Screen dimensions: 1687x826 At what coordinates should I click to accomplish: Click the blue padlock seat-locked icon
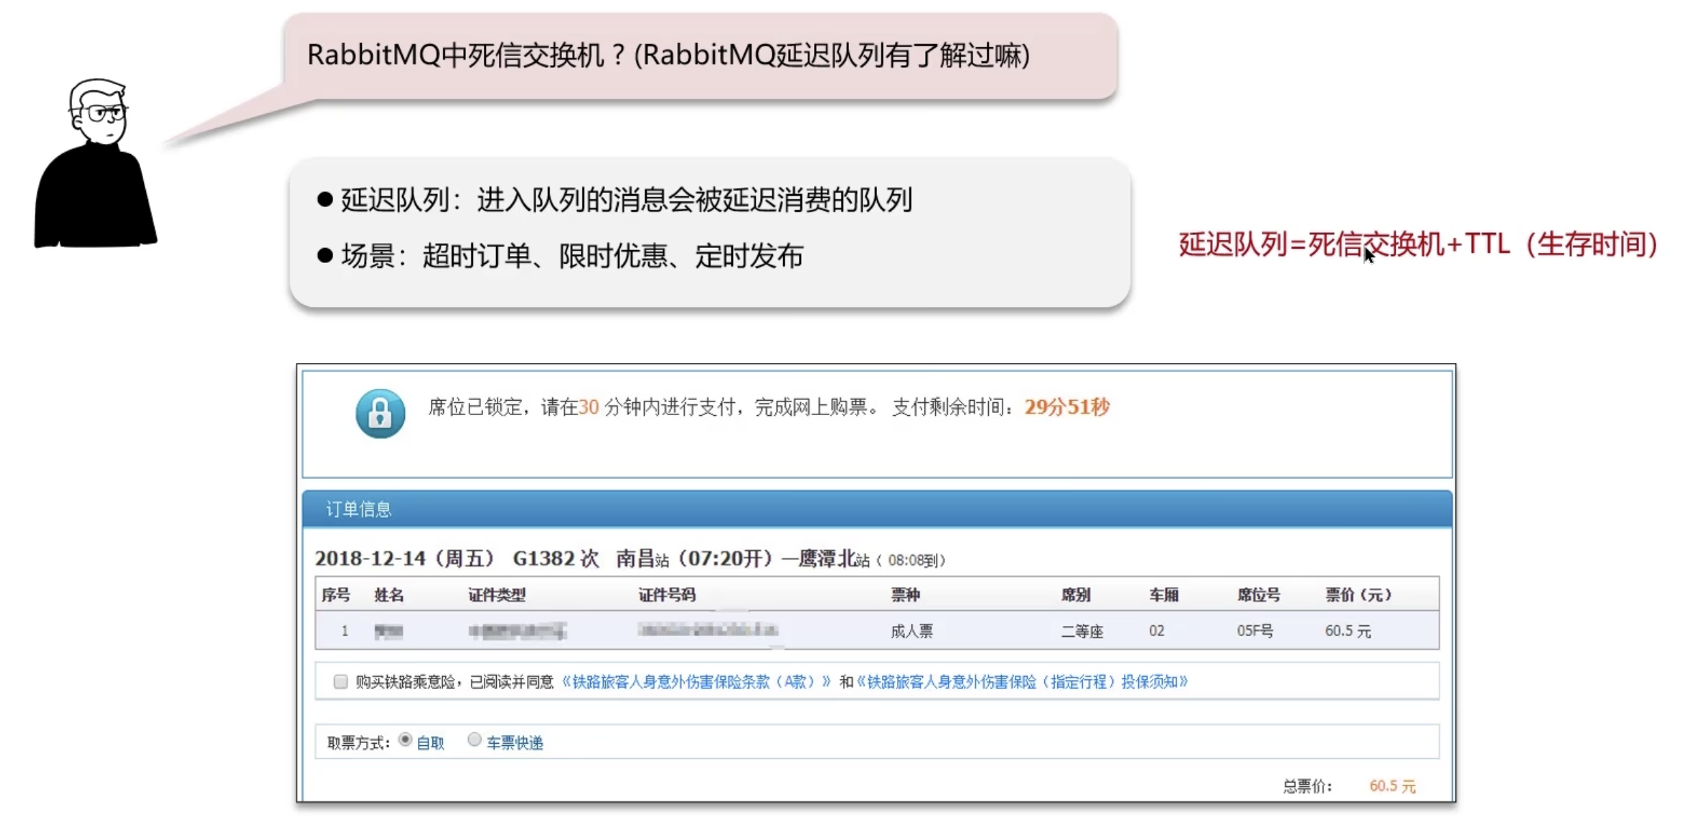click(380, 413)
